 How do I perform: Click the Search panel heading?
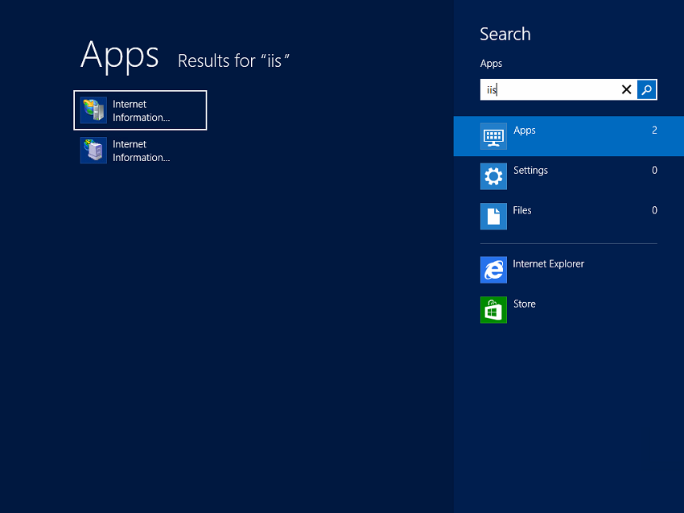(505, 34)
